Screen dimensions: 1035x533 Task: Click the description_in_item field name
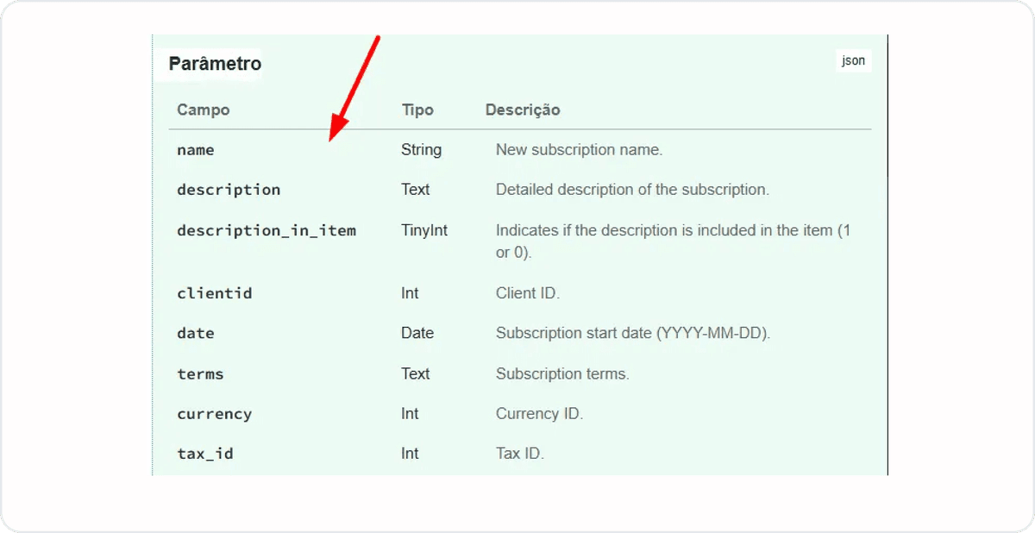[267, 231]
